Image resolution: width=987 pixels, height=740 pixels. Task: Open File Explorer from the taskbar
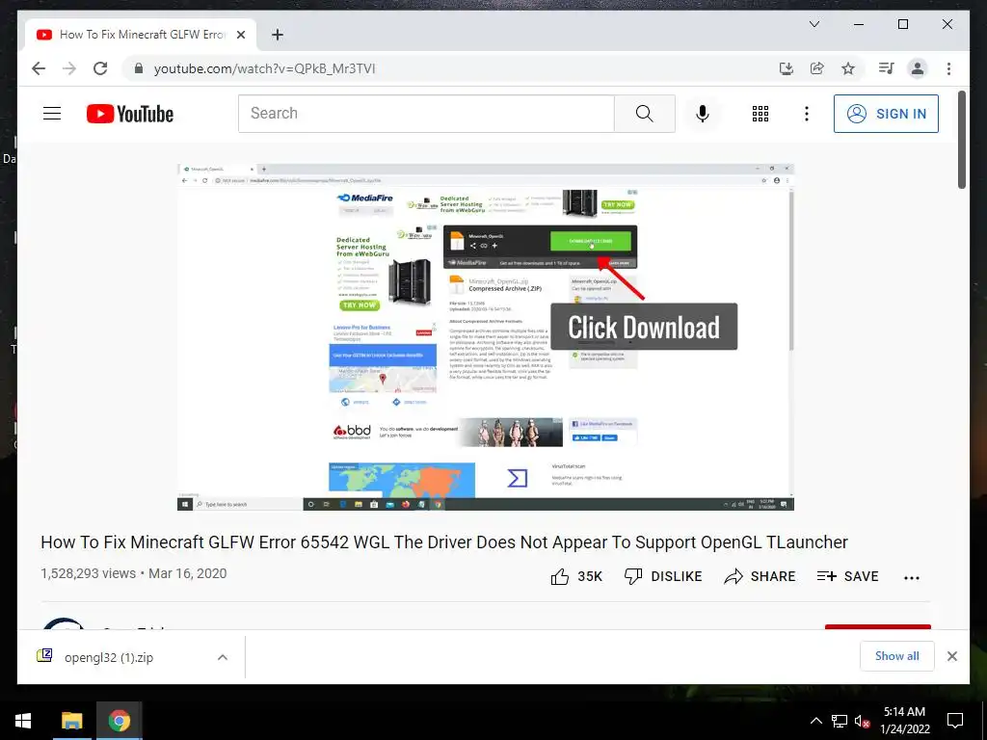pos(71,721)
